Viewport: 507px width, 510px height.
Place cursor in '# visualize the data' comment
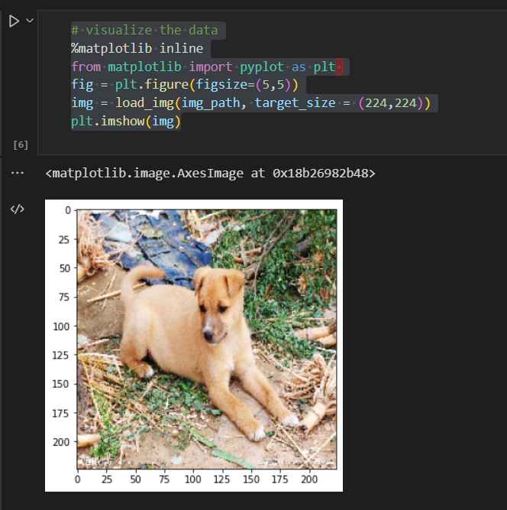click(x=144, y=31)
